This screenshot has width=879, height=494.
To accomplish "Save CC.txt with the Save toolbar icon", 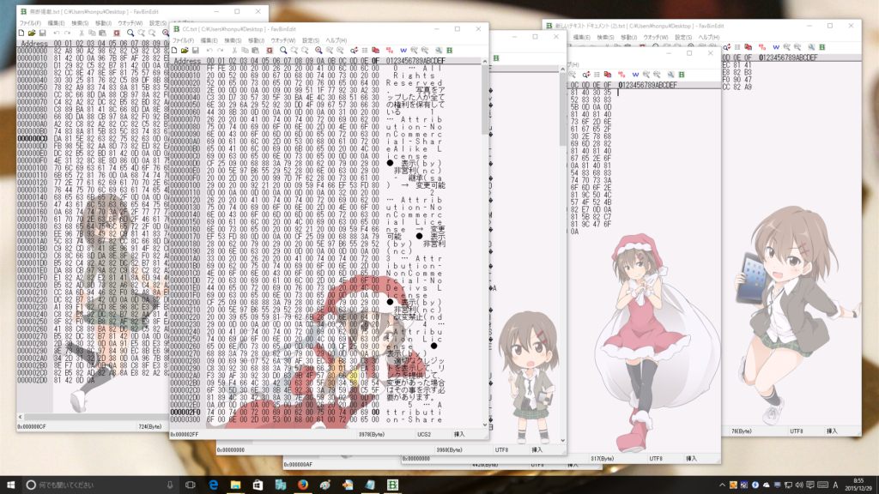I will point(197,50).
